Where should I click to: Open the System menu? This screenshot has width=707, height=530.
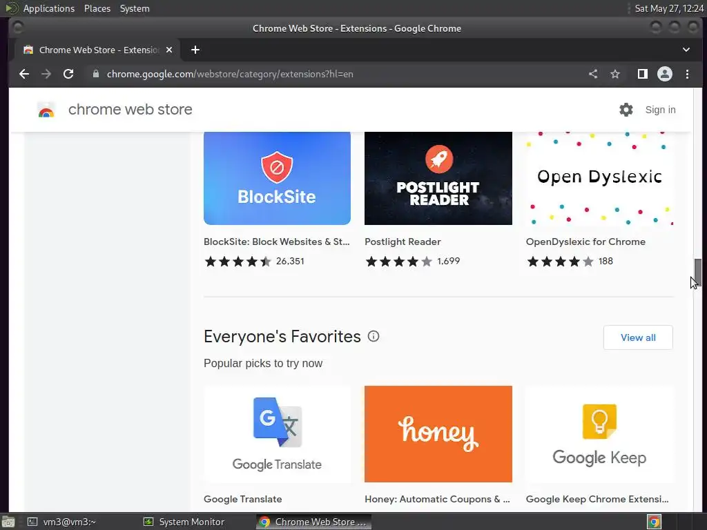(x=135, y=8)
